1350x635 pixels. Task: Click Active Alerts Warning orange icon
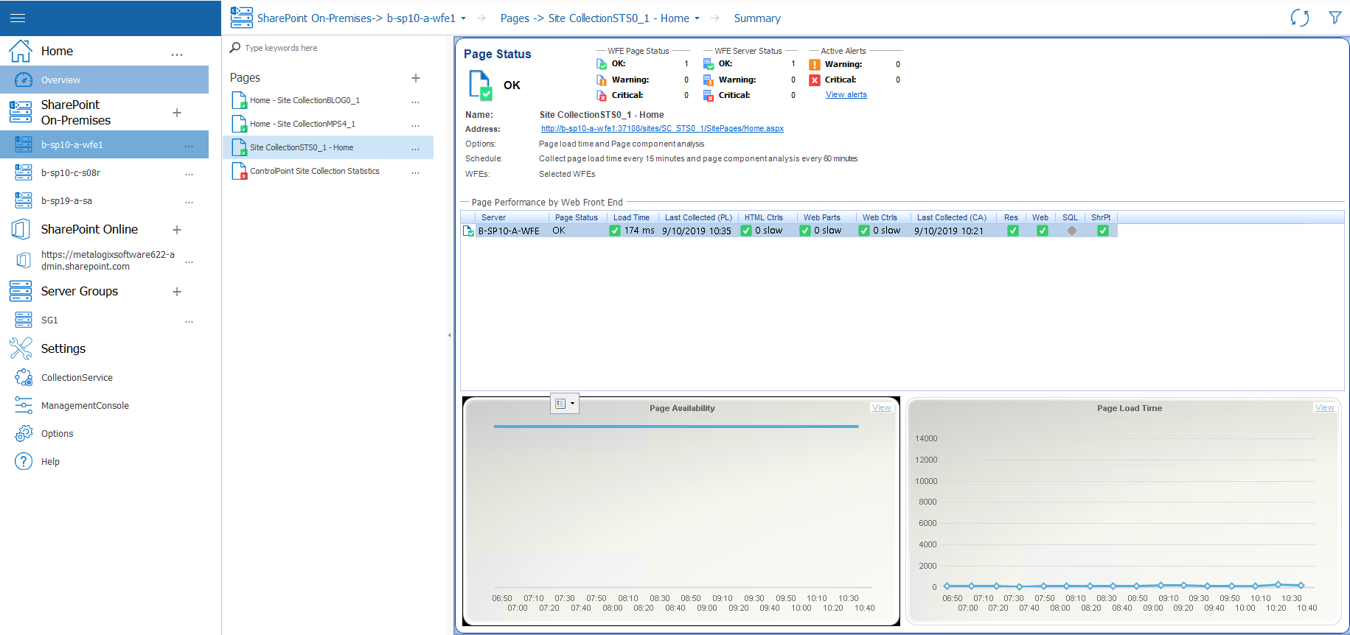pyautogui.click(x=815, y=65)
